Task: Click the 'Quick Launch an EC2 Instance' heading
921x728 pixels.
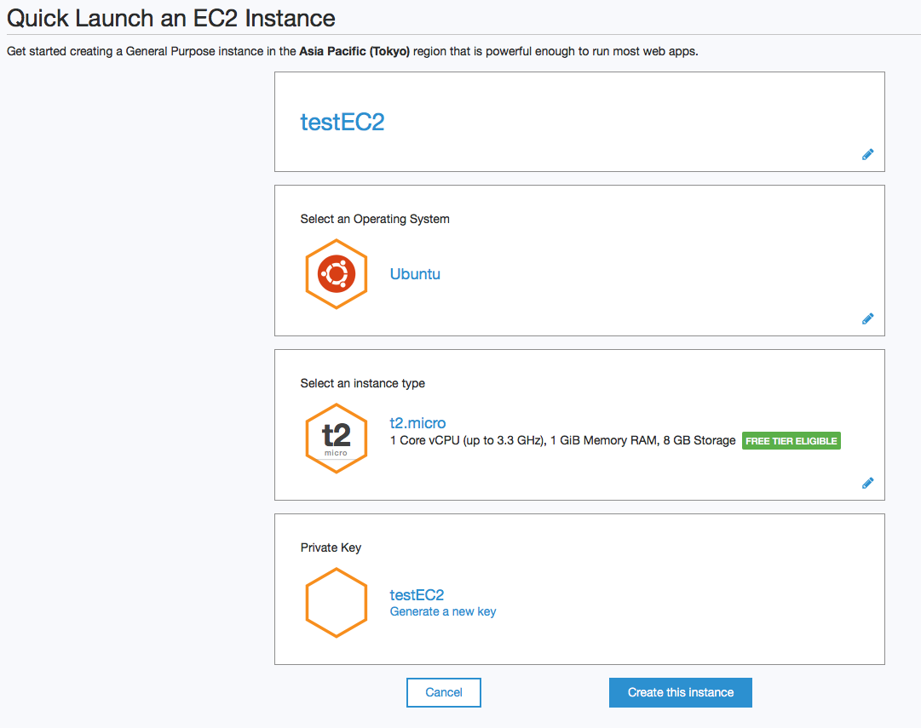Action: click(x=171, y=18)
